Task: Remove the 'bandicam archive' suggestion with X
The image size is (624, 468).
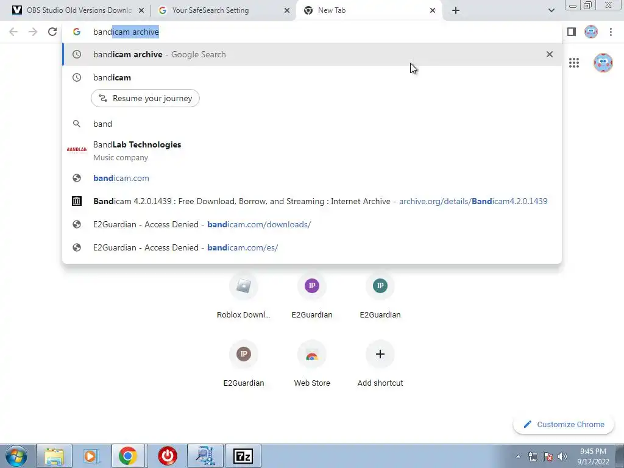Action: tap(550, 54)
